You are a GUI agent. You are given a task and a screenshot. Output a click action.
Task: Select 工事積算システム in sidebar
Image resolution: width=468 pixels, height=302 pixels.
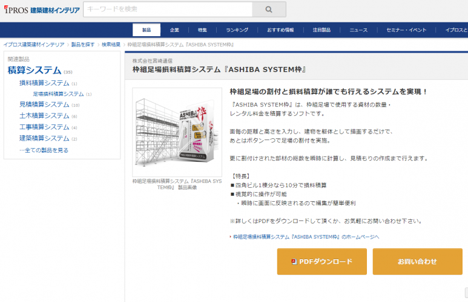pyautogui.click(x=44, y=127)
